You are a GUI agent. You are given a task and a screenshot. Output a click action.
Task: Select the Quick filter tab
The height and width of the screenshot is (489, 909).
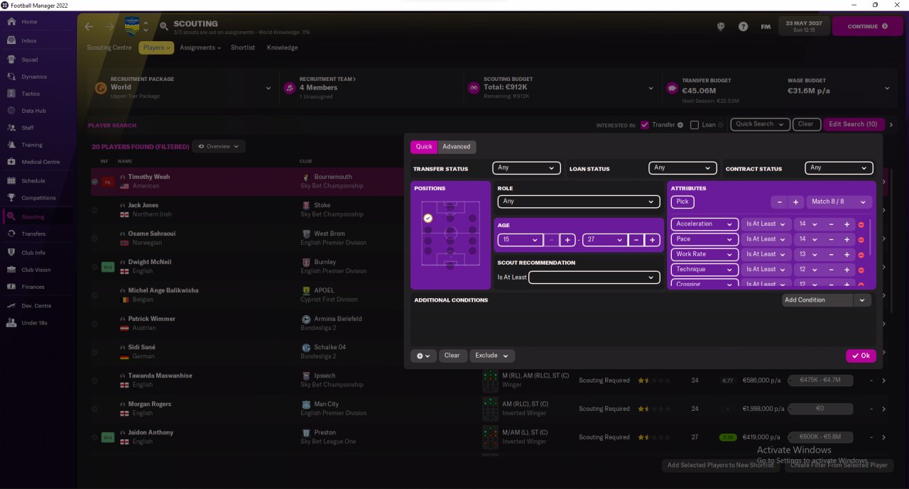(x=424, y=147)
